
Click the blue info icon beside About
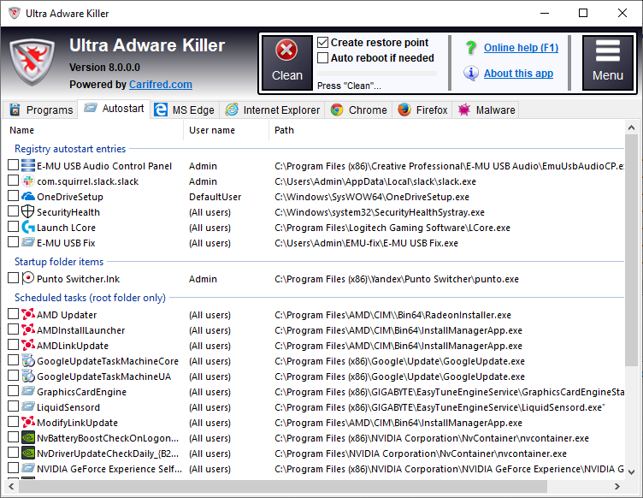pyautogui.click(x=471, y=73)
